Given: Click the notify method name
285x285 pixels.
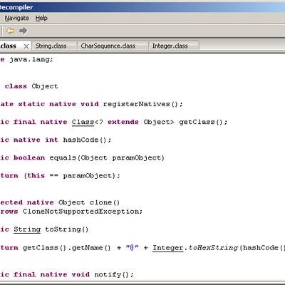Looking at the screenshot, I should (x=108, y=274).
